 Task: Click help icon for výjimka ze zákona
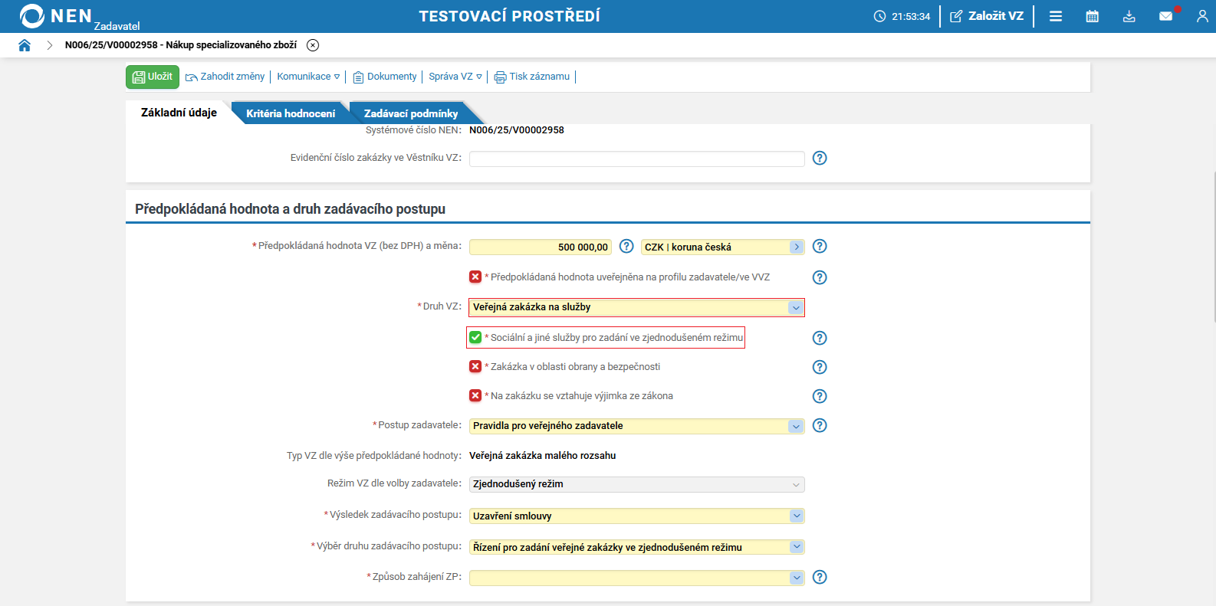pyautogui.click(x=820, y=396)
